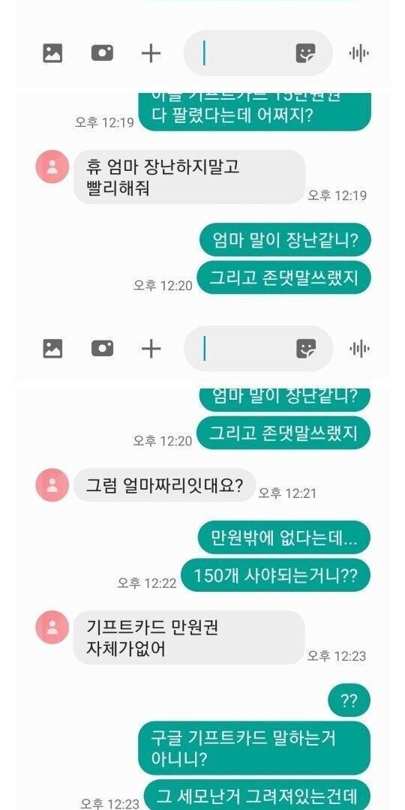The image size is (405, 810).
Task: Select the "150개 사야되는거니??" message bubble
Action: point(275,575)
